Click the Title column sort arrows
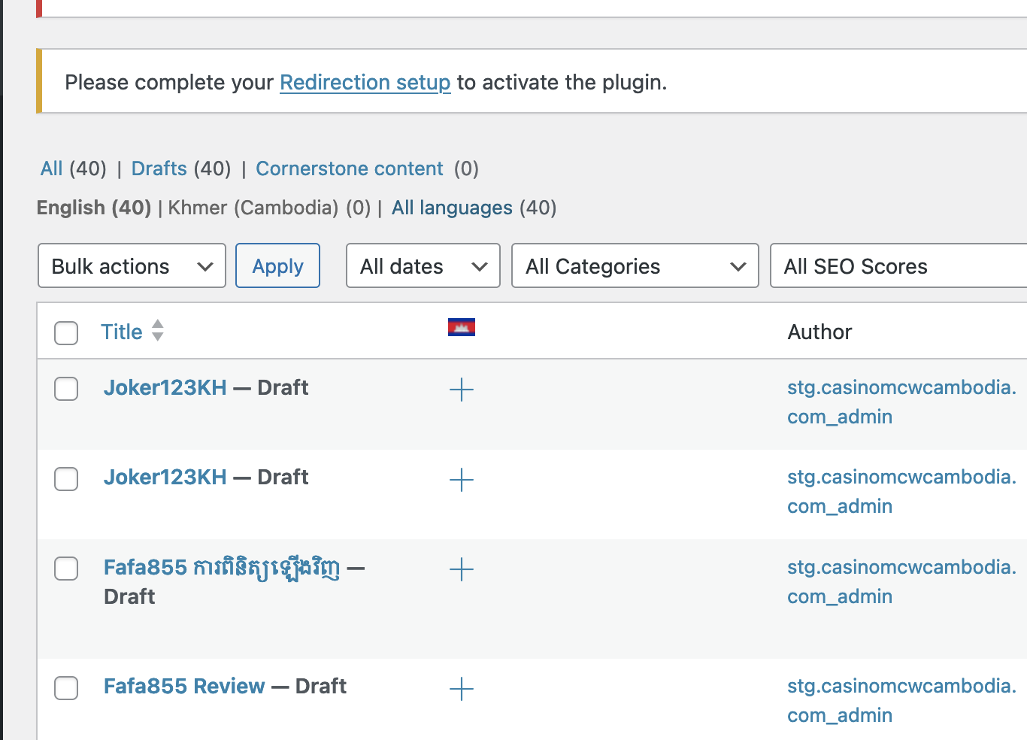The width and height of the screenshot is (1027, 740). tap(157, 330)
